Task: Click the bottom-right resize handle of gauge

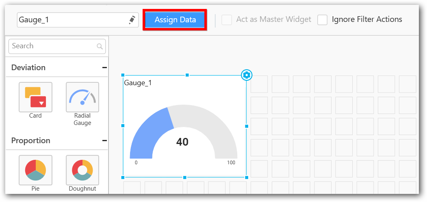Action: point(247,177)
